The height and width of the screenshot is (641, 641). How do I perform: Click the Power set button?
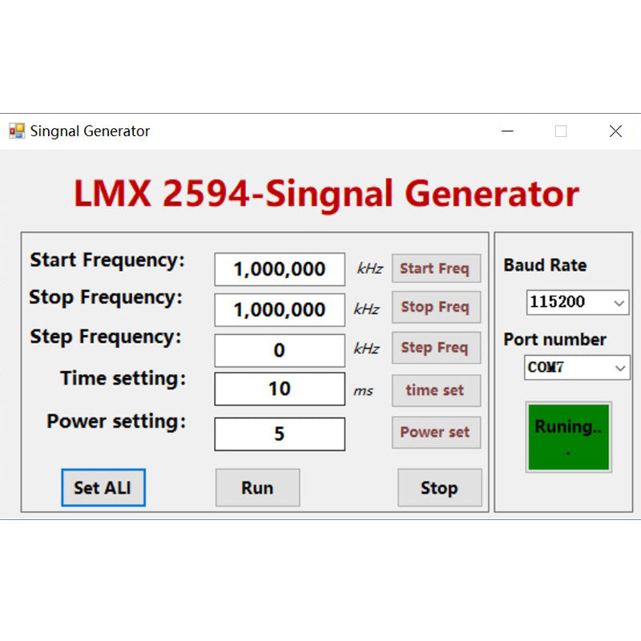(x=436, y=432)
